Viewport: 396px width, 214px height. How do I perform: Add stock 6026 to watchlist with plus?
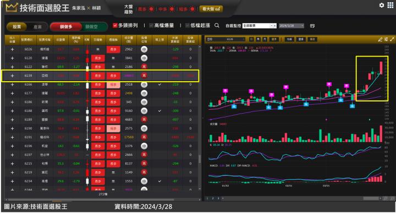(x=12, y=49)
